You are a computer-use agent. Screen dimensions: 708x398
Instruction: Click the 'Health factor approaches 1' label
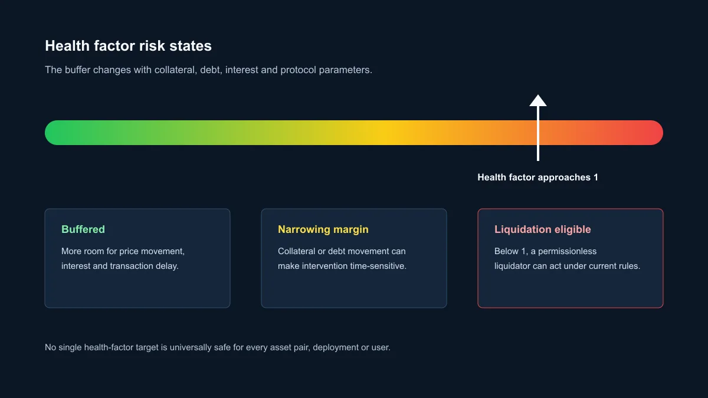[538, 177]
